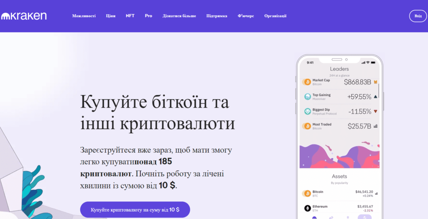Click the Купуйте біткоїн та інші криптовалюти headline

158,113
